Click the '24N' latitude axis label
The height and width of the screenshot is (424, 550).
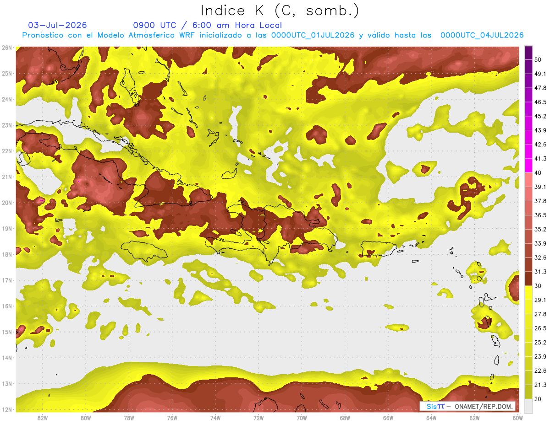pos(6,99)
